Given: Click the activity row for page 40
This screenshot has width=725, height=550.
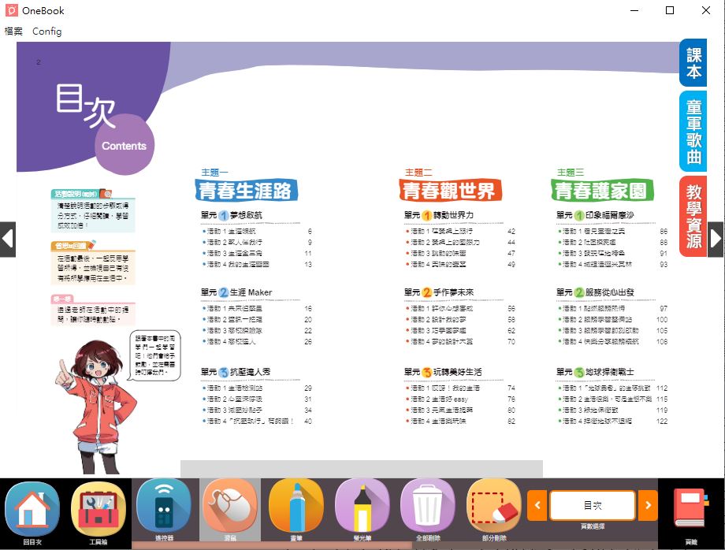Looking at the screenshot, I should (x=257, y=421).
